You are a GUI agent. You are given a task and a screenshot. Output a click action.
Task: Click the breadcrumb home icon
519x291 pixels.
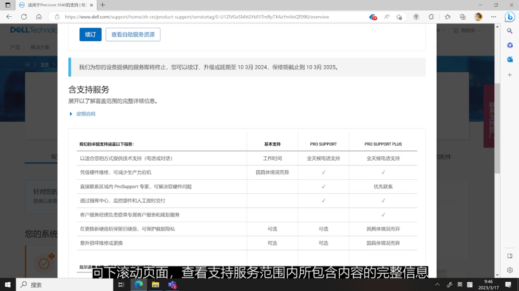[x=27, y=64]
